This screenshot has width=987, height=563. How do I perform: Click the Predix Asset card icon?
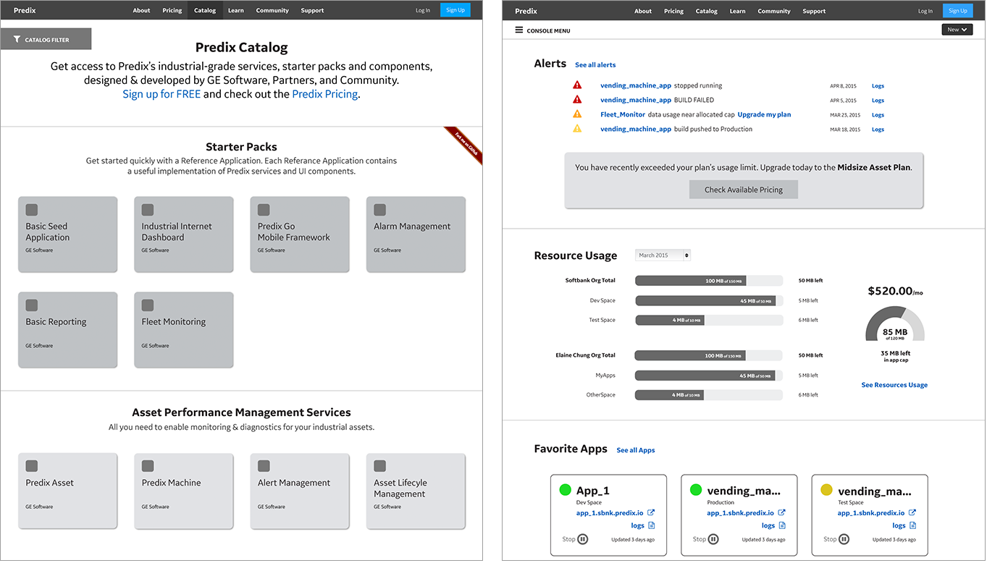(x=32, y=466)
